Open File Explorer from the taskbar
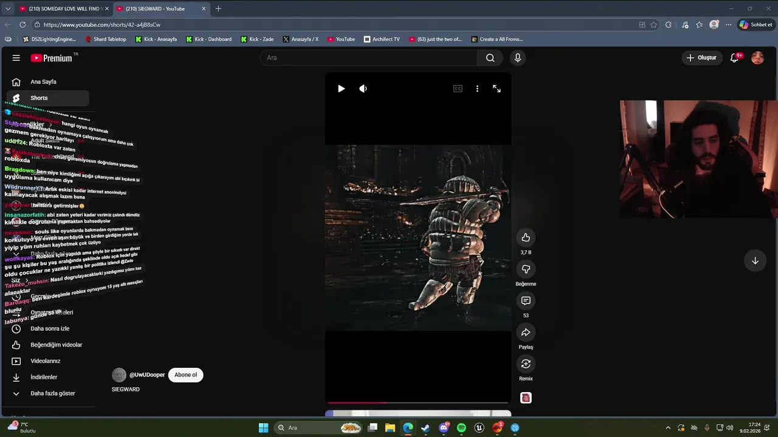 click(x=390, y=428)
